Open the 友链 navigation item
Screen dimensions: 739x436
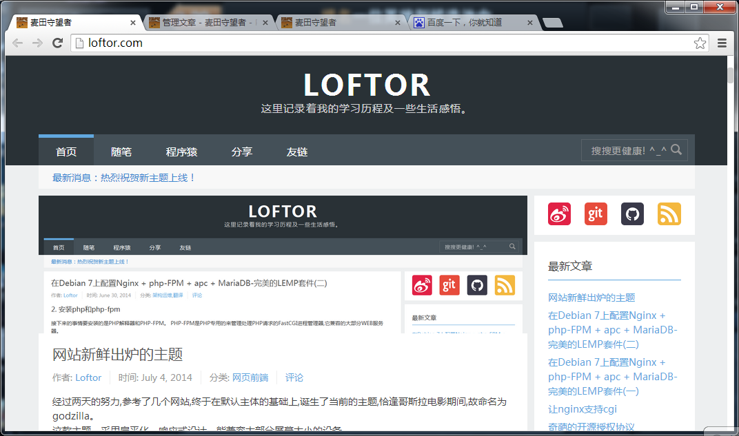pyautogui.click(x=297, y=152)
